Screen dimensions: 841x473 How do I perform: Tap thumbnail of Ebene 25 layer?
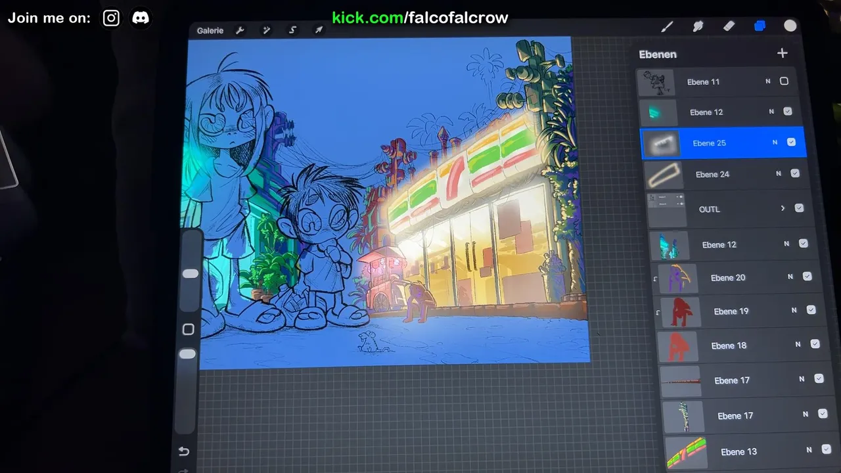click(661, 144)
